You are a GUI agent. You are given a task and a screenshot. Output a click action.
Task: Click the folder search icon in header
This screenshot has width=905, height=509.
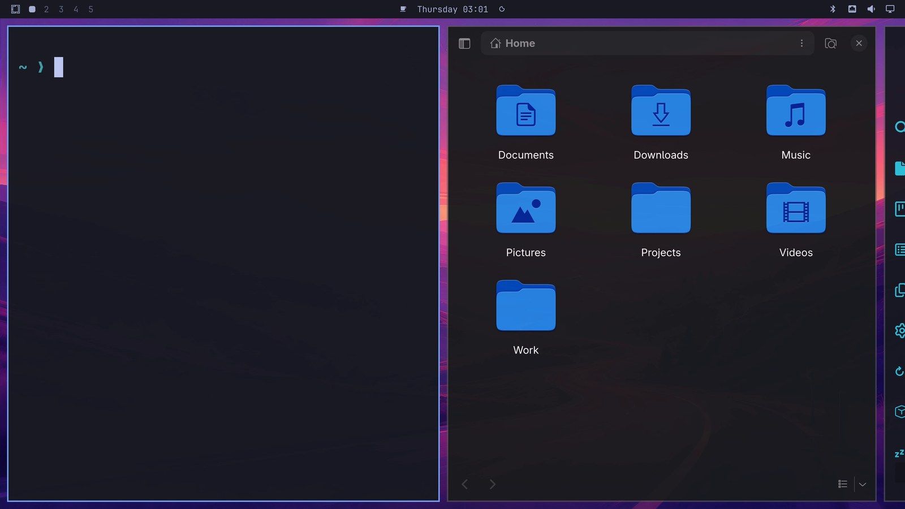[830, 44]
